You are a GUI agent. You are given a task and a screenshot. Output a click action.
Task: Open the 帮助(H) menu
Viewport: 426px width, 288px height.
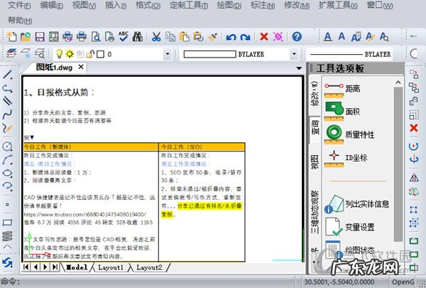pyautogui.click(x=20, y=20)
